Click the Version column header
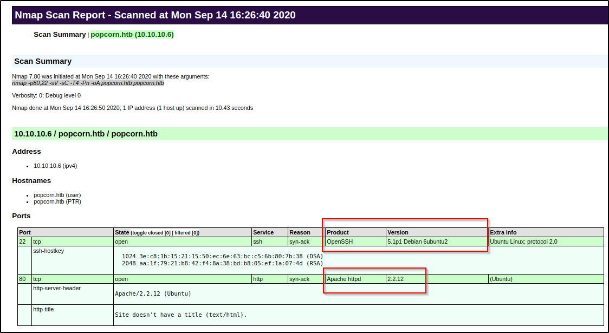Screen dimensions: 609x333 pos(437,232)
